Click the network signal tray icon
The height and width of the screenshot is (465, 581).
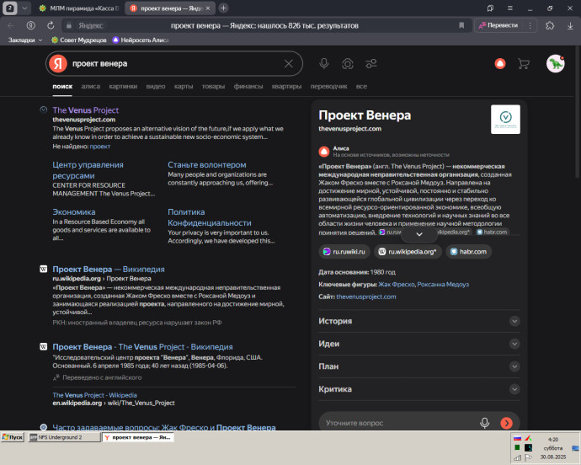pos(517,457)
